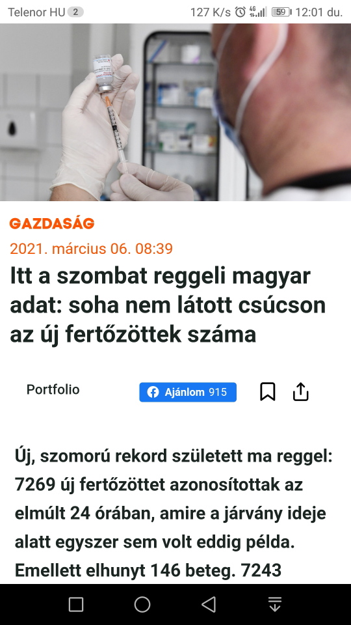Tap the notification count badge 2

click(75, 12)
